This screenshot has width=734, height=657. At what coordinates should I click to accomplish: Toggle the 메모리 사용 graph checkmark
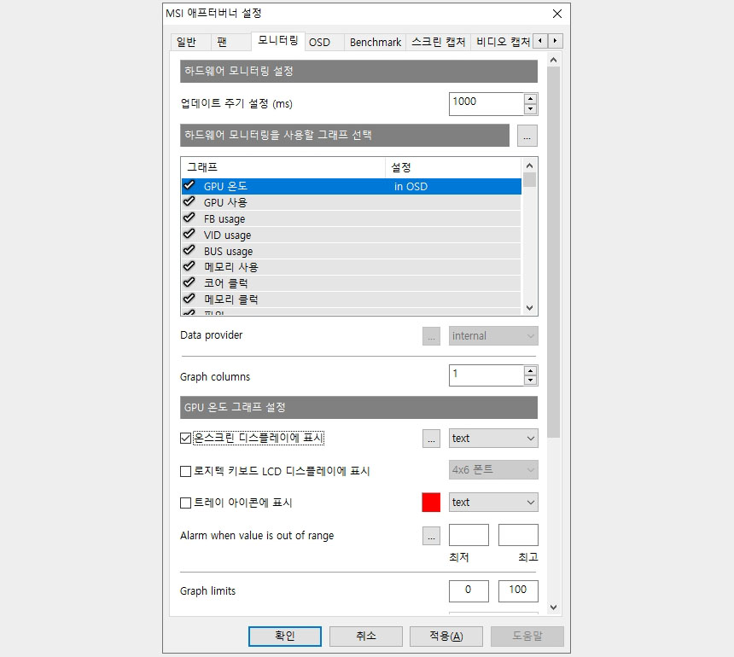[x=189, y=266]
